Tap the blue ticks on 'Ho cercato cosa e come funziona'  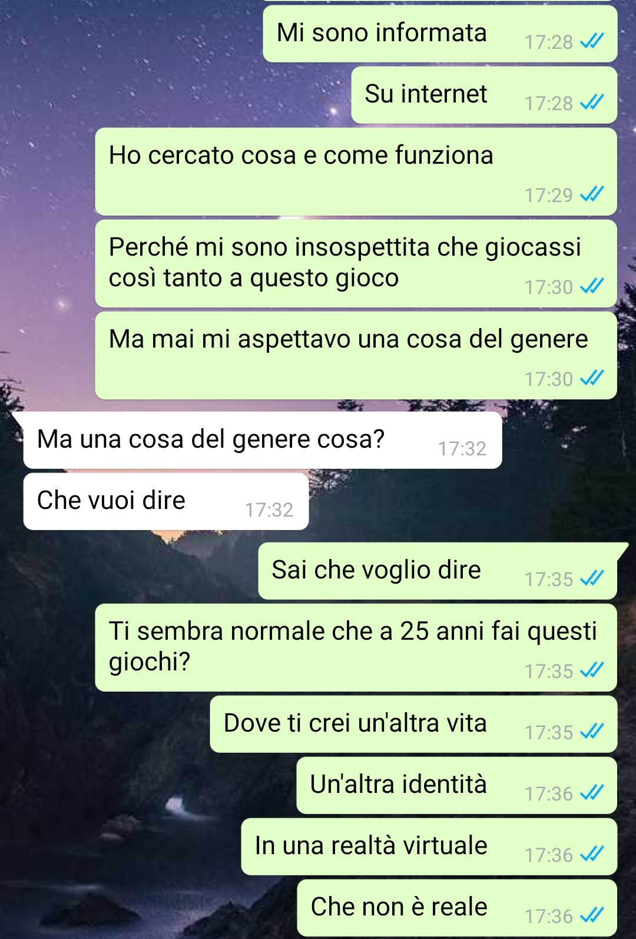coord(592,194)
